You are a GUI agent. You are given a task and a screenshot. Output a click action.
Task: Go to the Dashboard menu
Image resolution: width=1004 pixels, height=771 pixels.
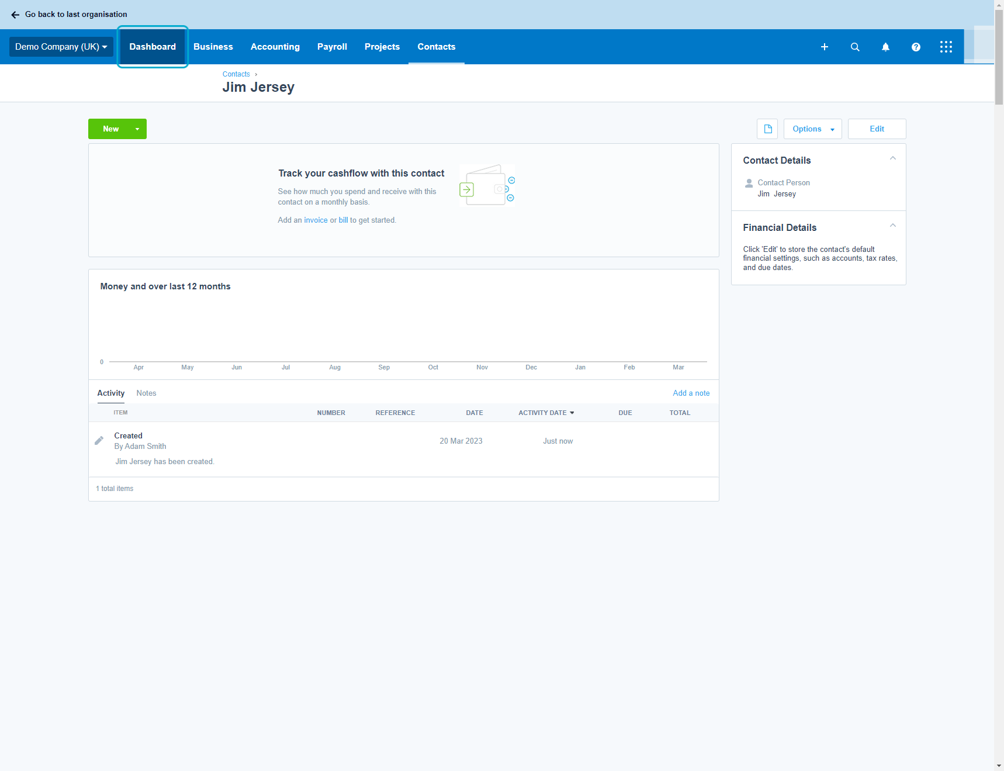tap(153, 47)
